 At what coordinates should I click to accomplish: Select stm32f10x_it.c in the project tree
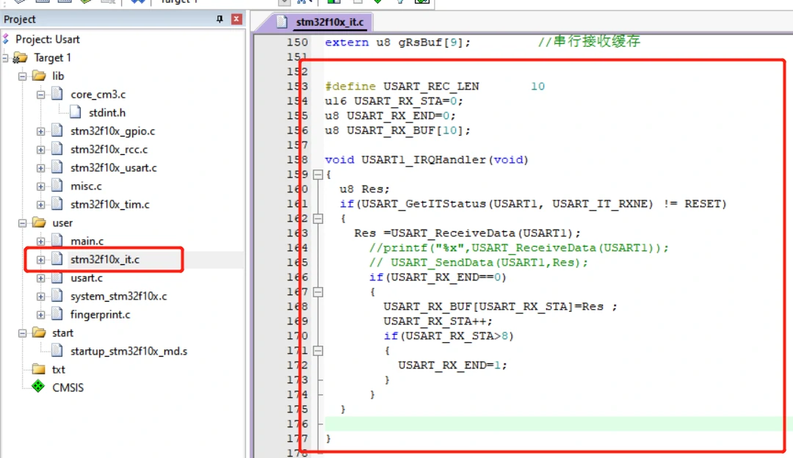tap(105, 259)
